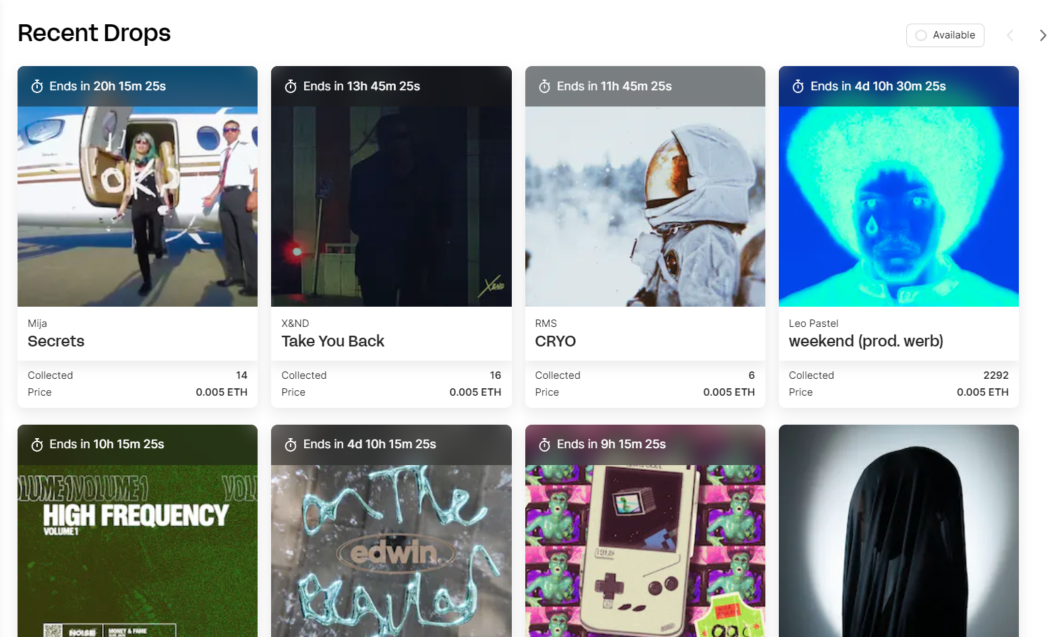1058x637 pixels.
Task: Toggle the Available filter
Action: [945, 35]
